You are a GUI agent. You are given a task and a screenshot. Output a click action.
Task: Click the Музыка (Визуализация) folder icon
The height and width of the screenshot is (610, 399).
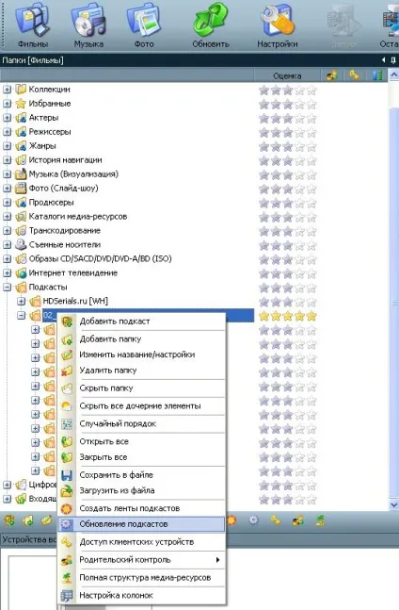(21, 174)
